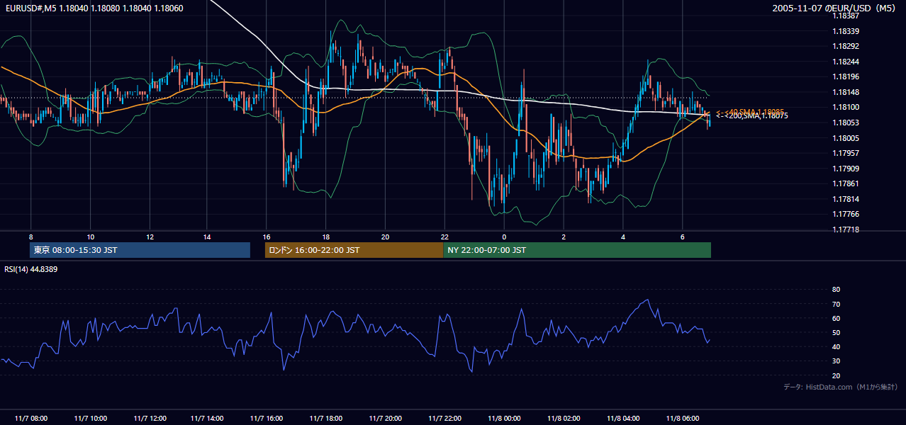Click the 11/8 02:00 time axis label

click(x=564, y=419)
